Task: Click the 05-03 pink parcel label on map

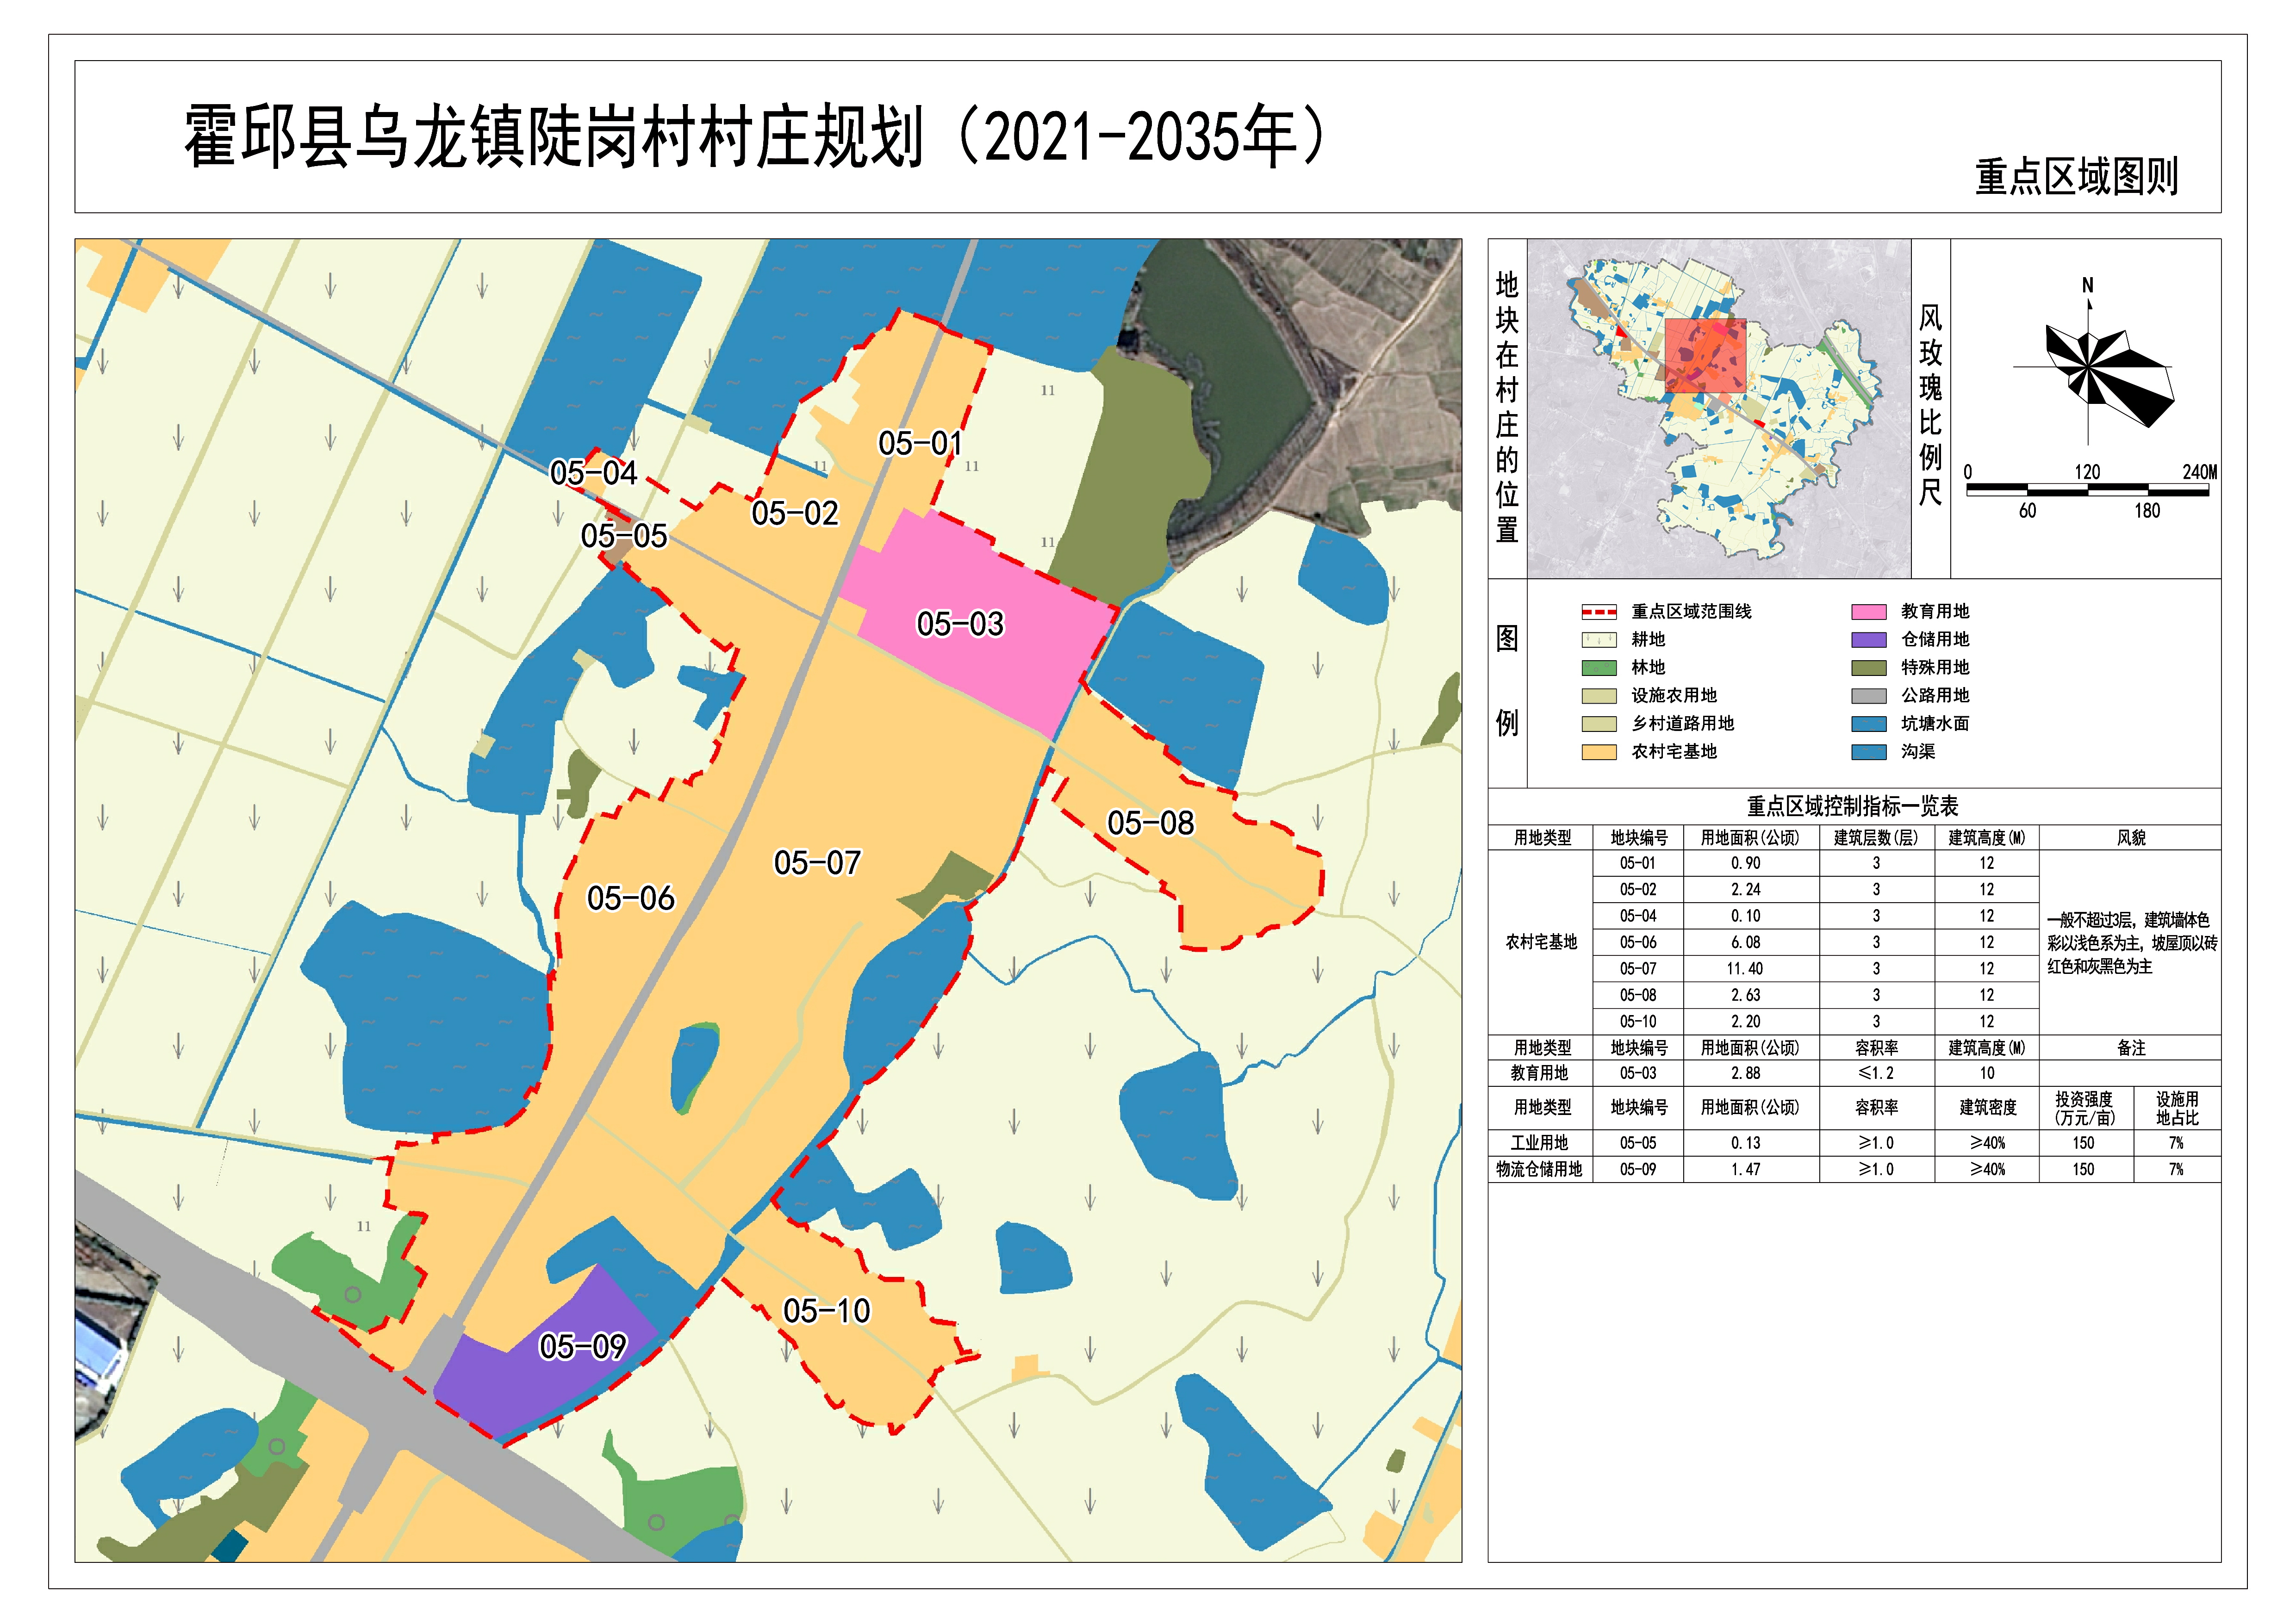Action: (x=959, y=625)
